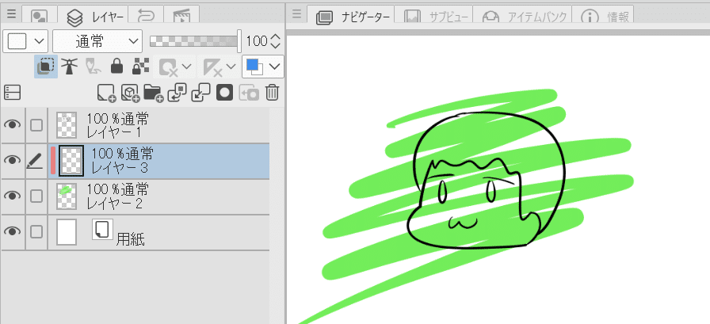The width and height of the screenshot is (710, 324).
Task: Select the レイヤー tab
Action: pos(93,17)
